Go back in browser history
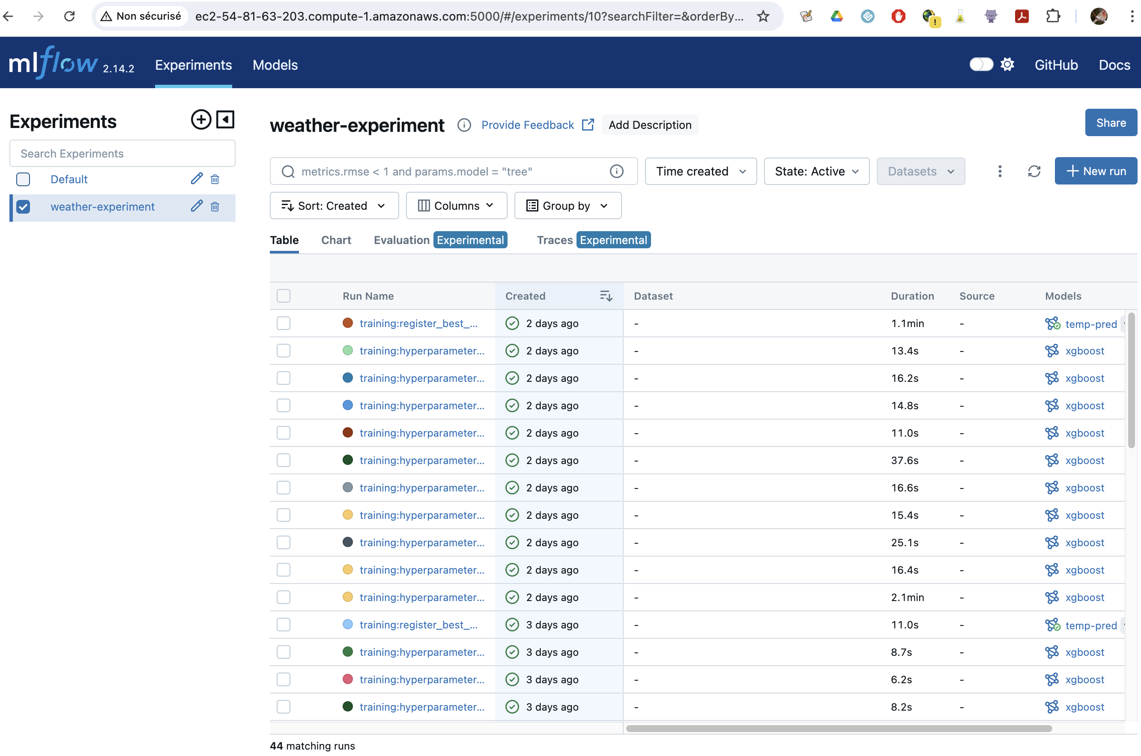The image size is (1141, 756). pos(8,16)
